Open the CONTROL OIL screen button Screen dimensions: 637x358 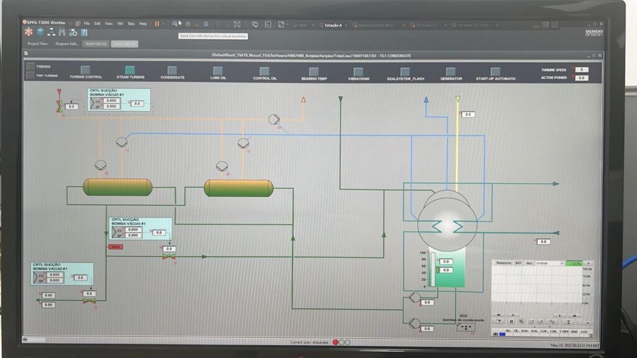[x=264, y=71]
